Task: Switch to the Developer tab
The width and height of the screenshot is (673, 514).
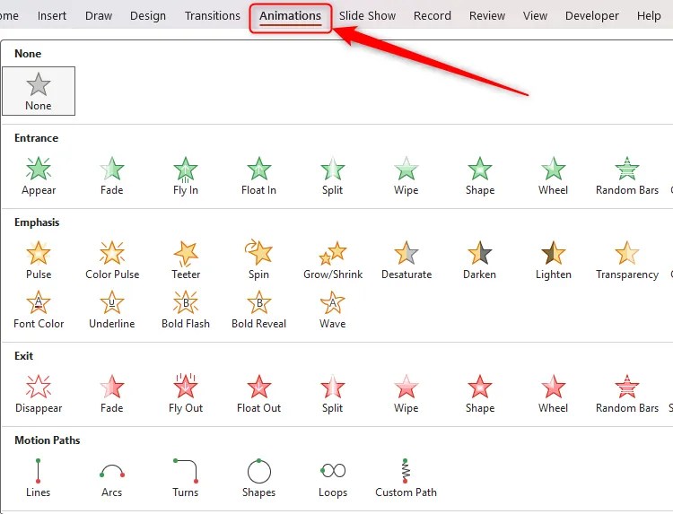Action: 592,16
